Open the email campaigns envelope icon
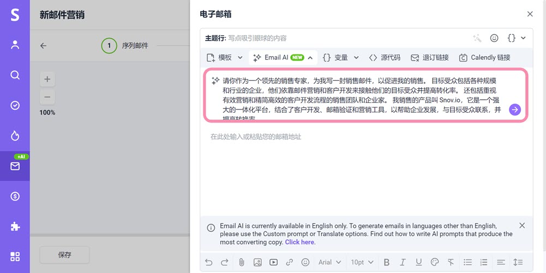 click(15, 166)
